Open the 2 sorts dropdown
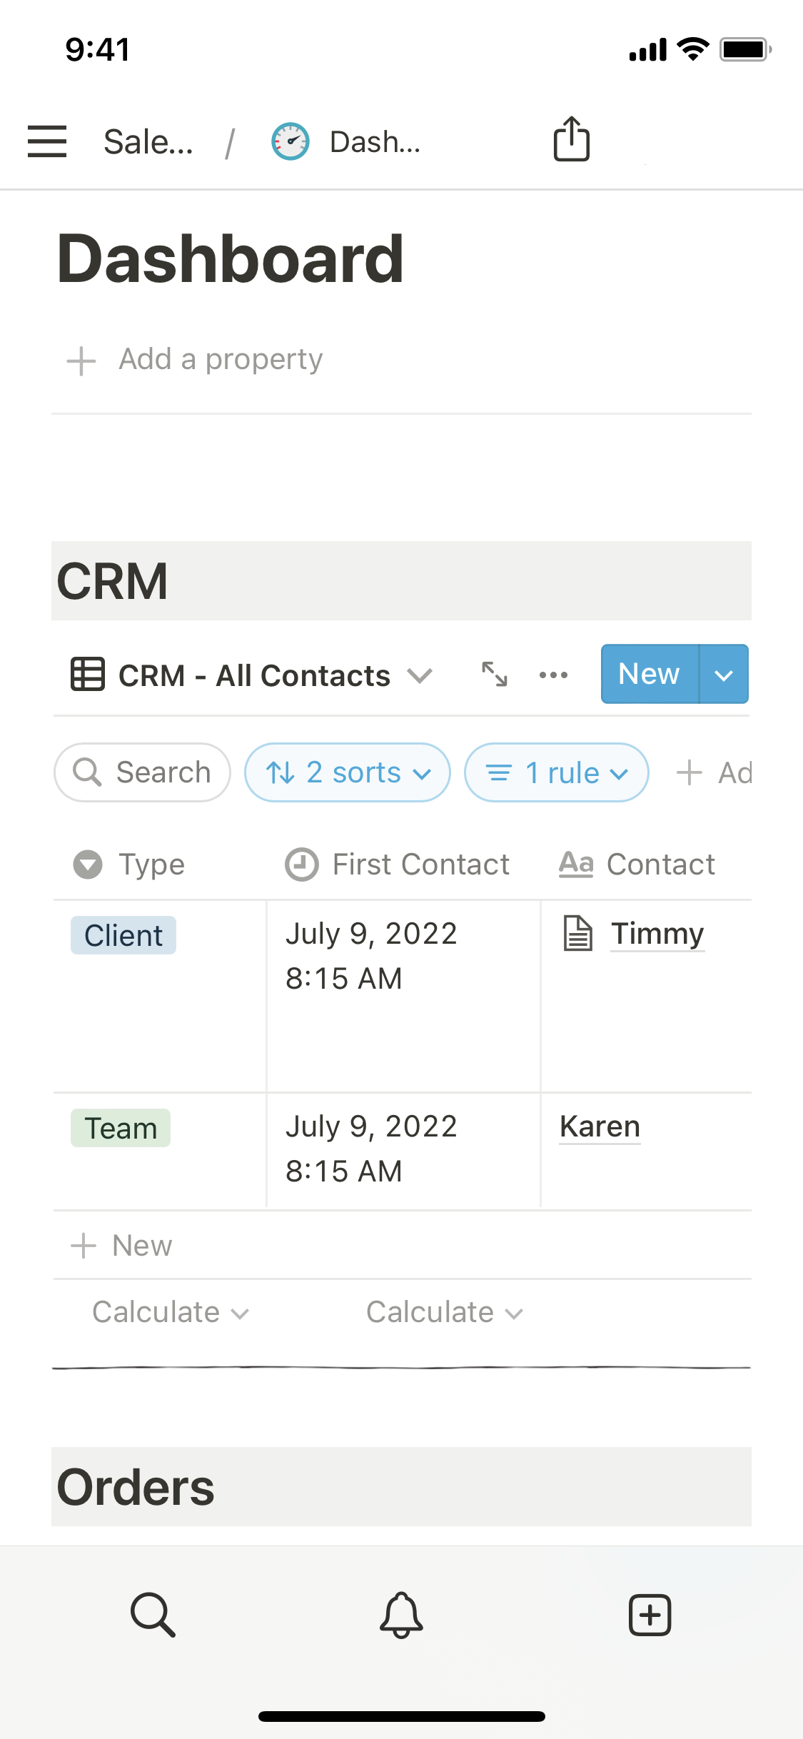Screen dimensions: 803x1739 tap(348, 772)
